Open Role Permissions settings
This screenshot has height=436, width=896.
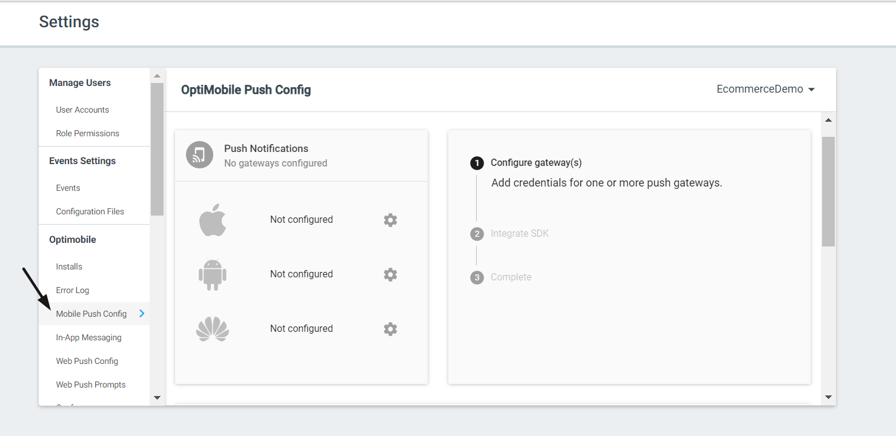point(87,133)
